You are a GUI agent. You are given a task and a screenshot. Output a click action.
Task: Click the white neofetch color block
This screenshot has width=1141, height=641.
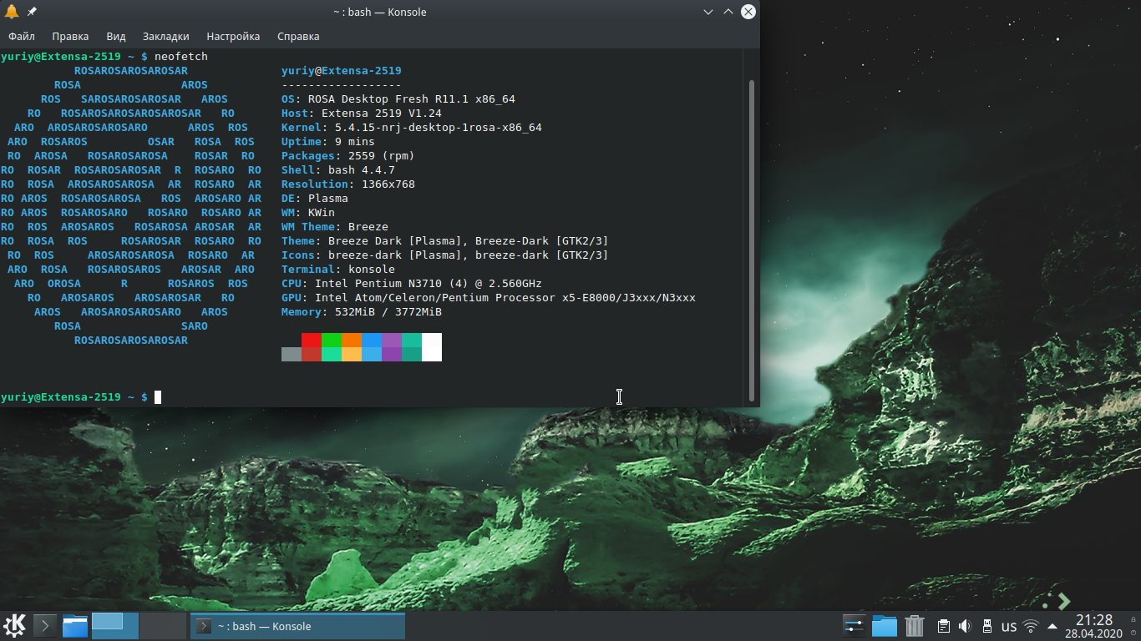click(x=432, y=347)
